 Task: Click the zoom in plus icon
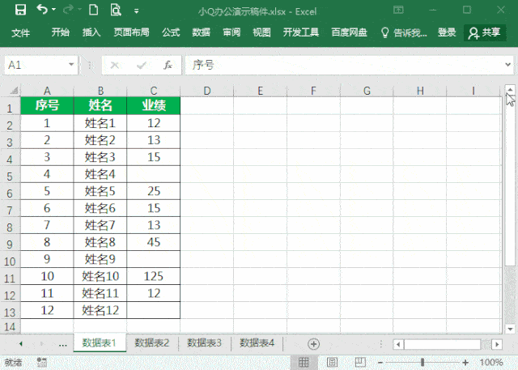pyautogui.click(x=465, y=363)
